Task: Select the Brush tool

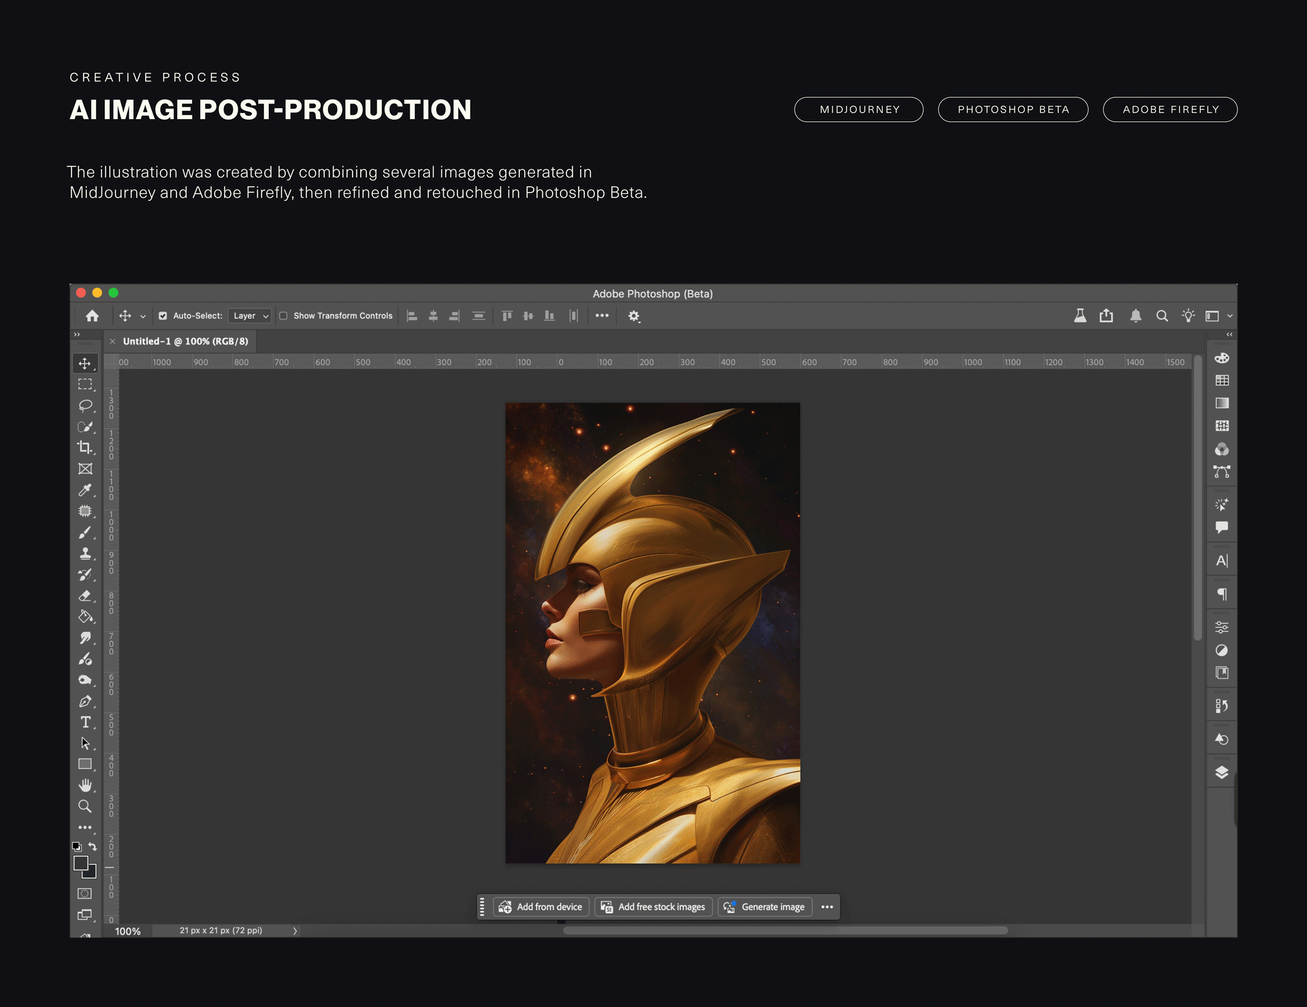Action: click(x=85, y=532)
